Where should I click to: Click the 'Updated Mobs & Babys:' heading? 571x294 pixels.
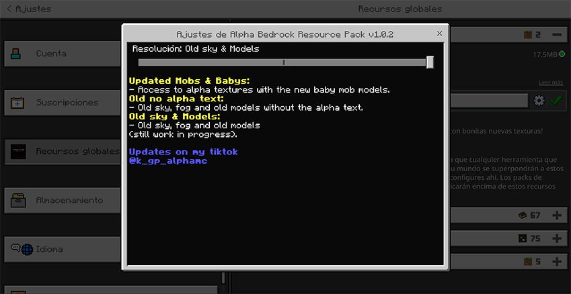click(x=190, y=81)
